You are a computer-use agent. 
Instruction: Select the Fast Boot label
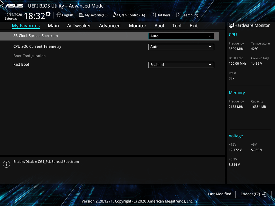tap(21, 64)
